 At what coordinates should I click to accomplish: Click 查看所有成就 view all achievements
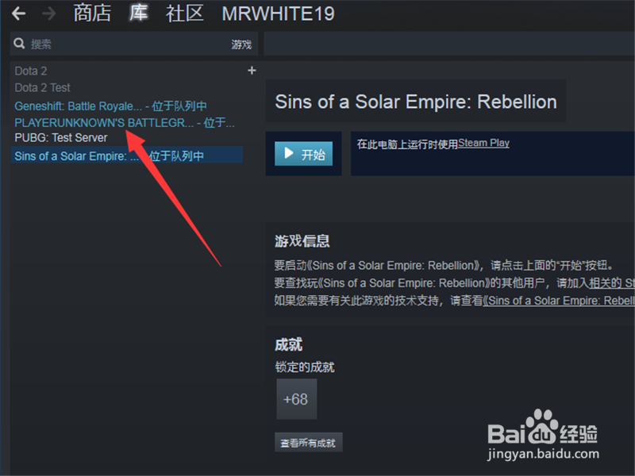(308, 443)
